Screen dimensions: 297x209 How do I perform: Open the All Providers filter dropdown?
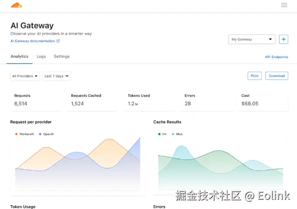click(x=25, y=76)
